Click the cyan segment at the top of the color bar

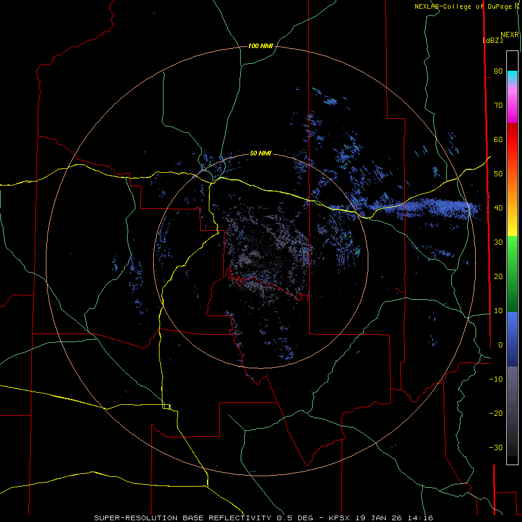[512, 75]
